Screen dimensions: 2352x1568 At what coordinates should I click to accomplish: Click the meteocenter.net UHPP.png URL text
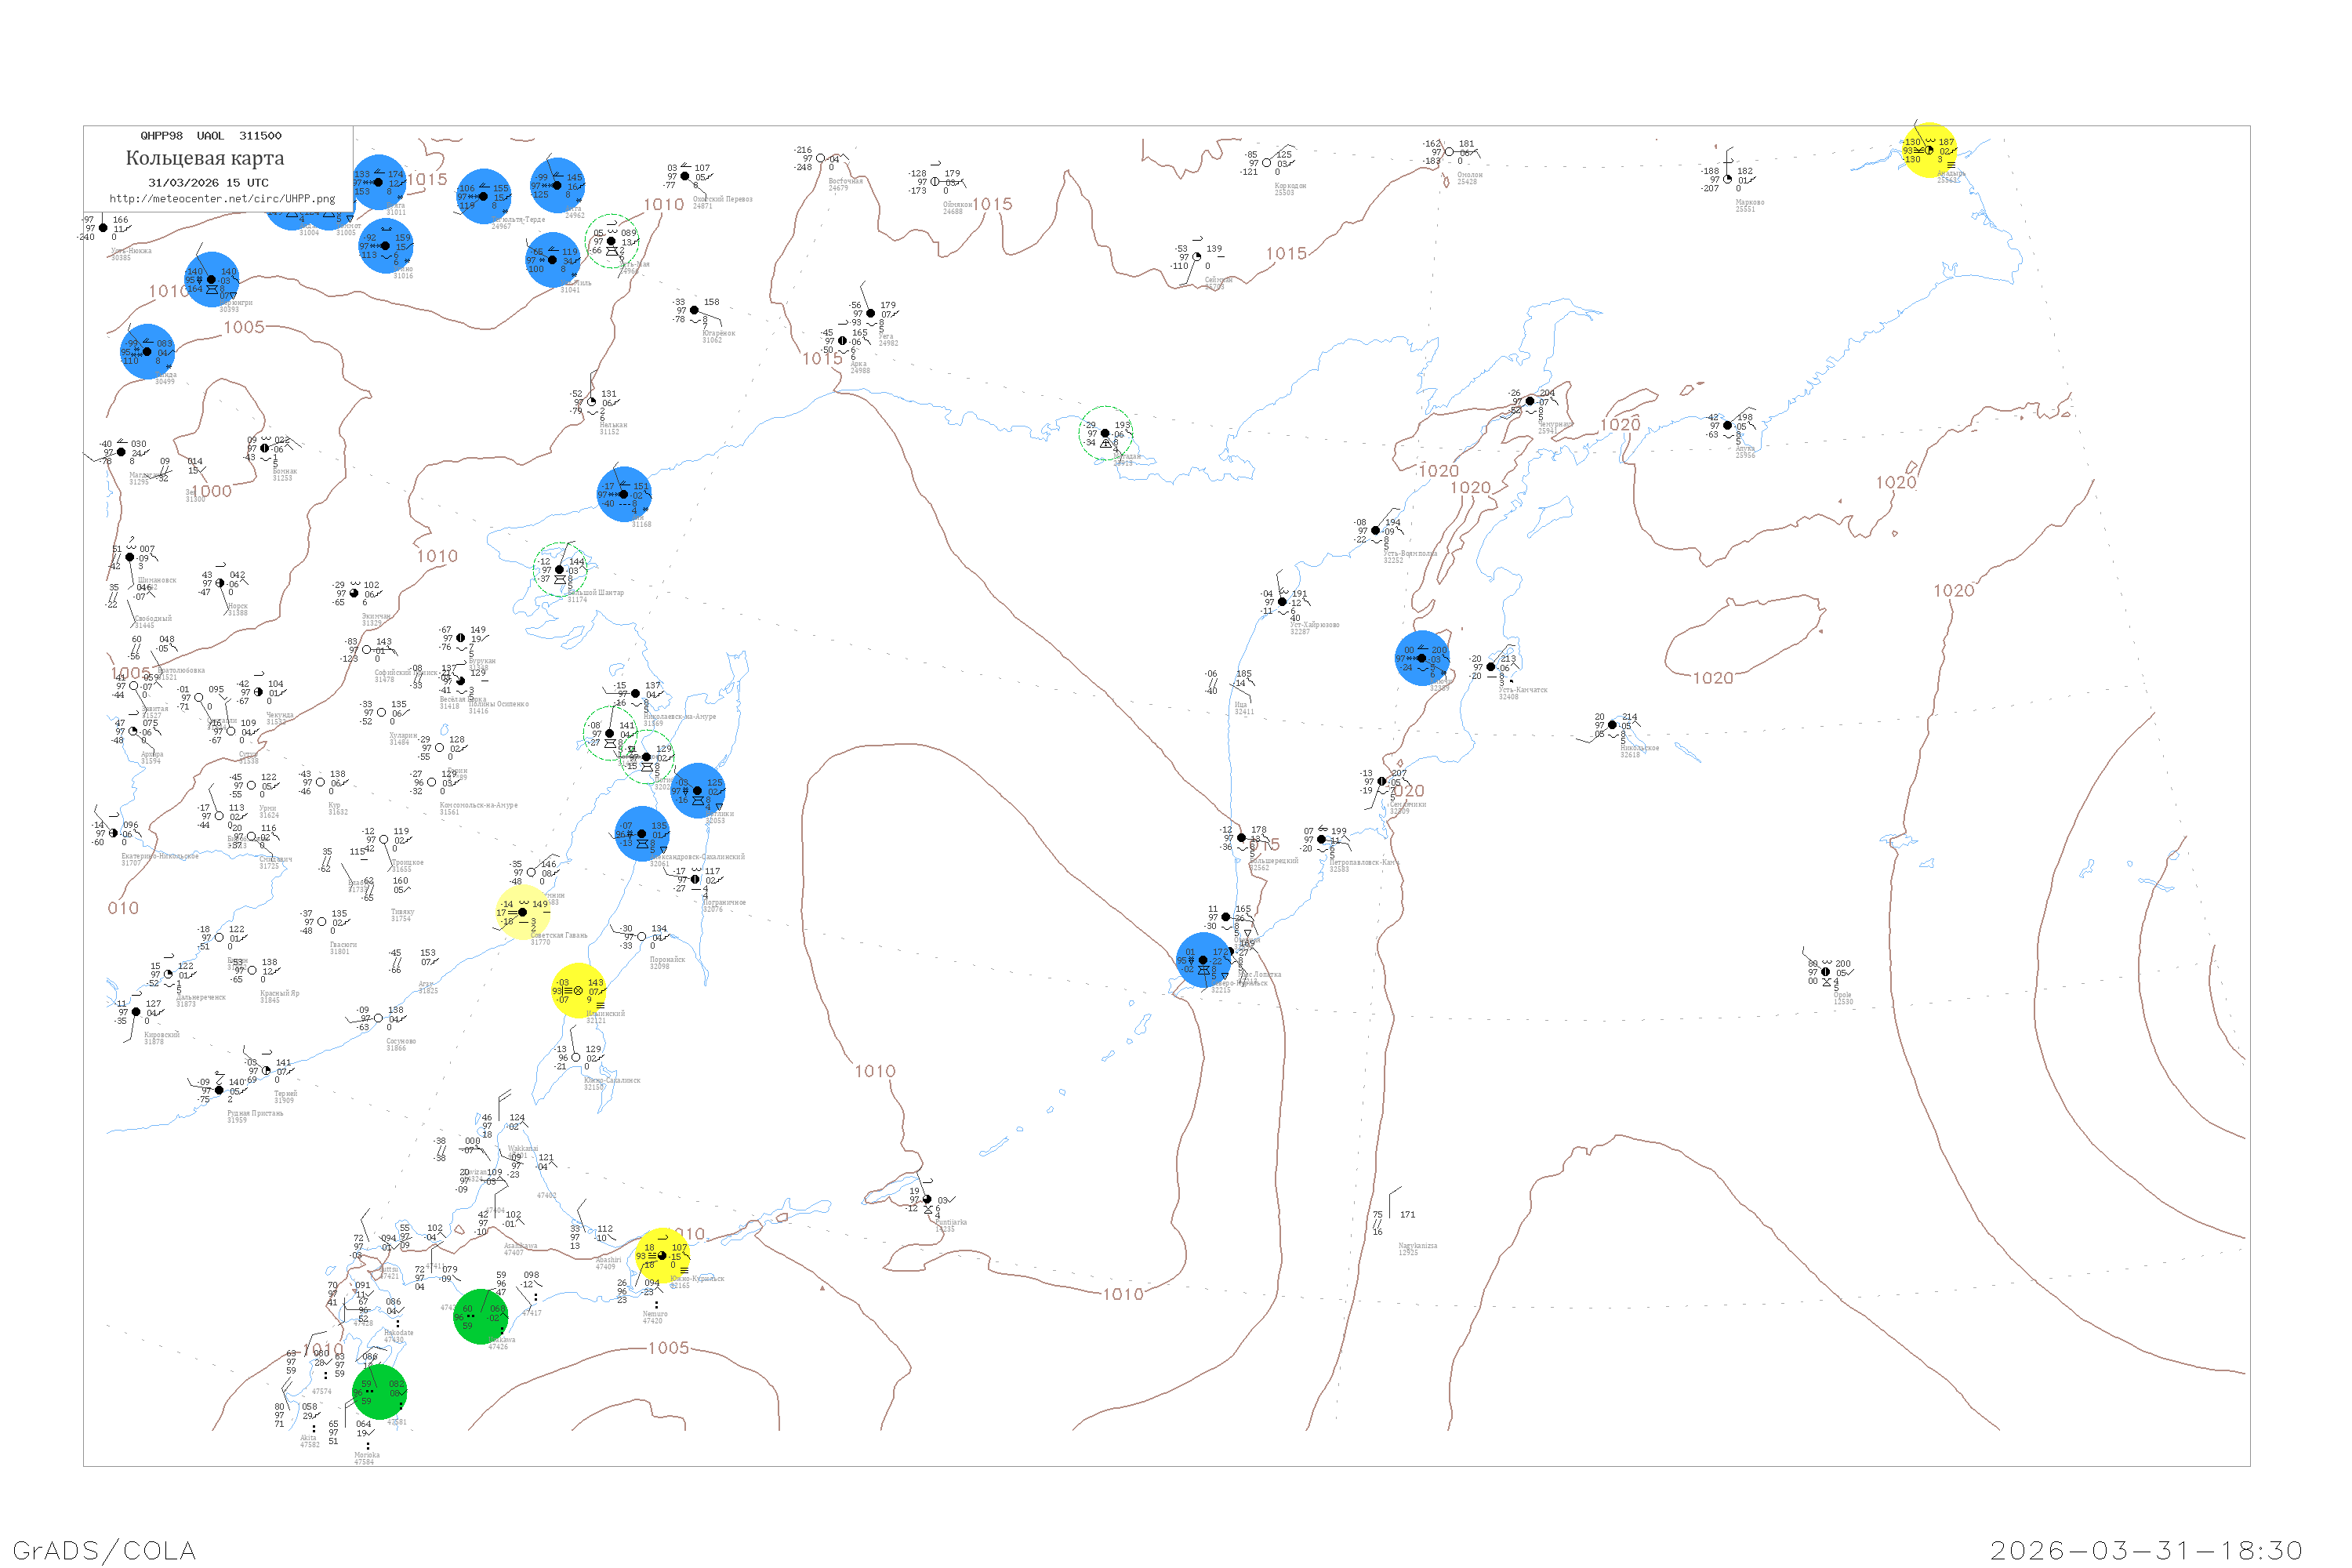(x=222, y=199)
